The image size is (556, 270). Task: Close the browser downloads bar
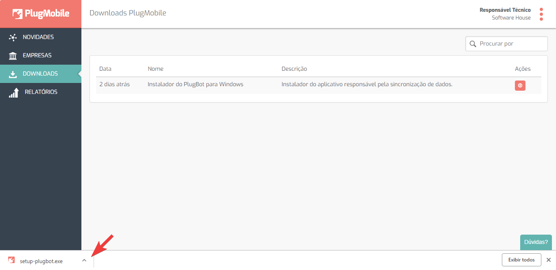pyautogui.click(x=549, y=260)
